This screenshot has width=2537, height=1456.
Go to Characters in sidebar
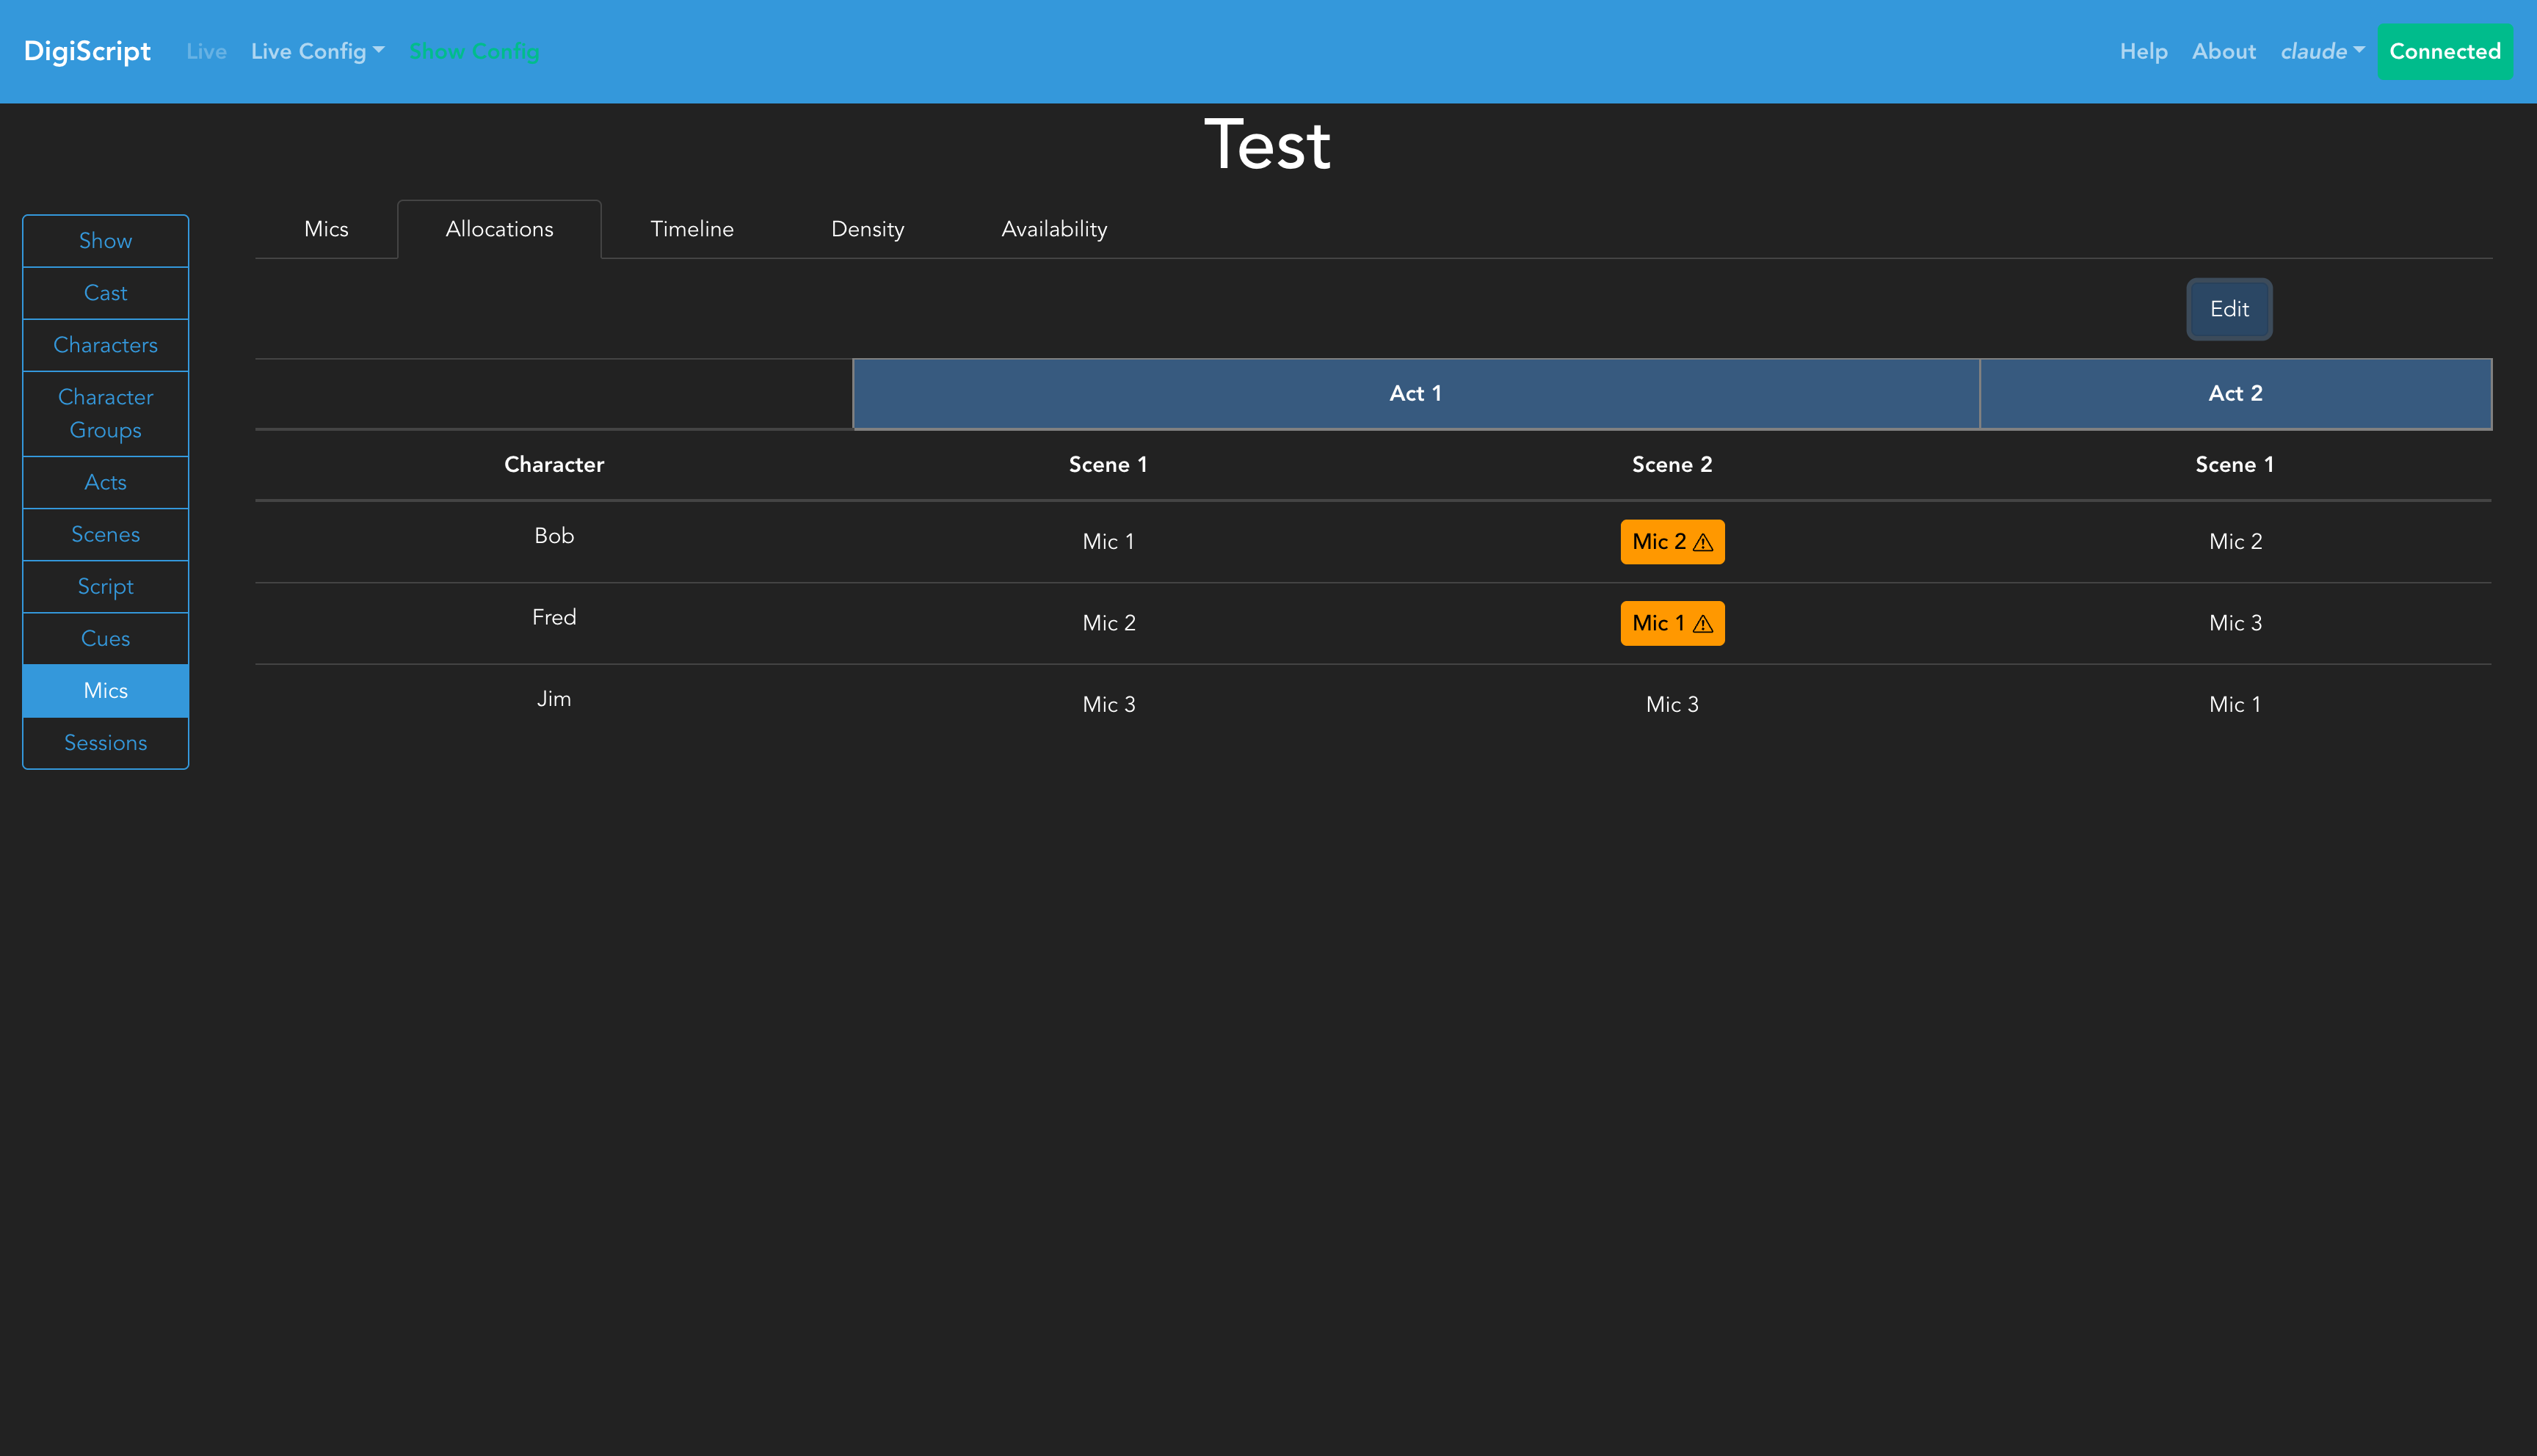105,345
